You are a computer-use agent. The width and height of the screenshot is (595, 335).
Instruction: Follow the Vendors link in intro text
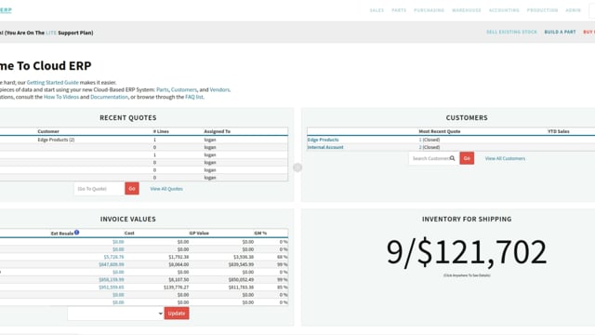(x=219, y=89)
